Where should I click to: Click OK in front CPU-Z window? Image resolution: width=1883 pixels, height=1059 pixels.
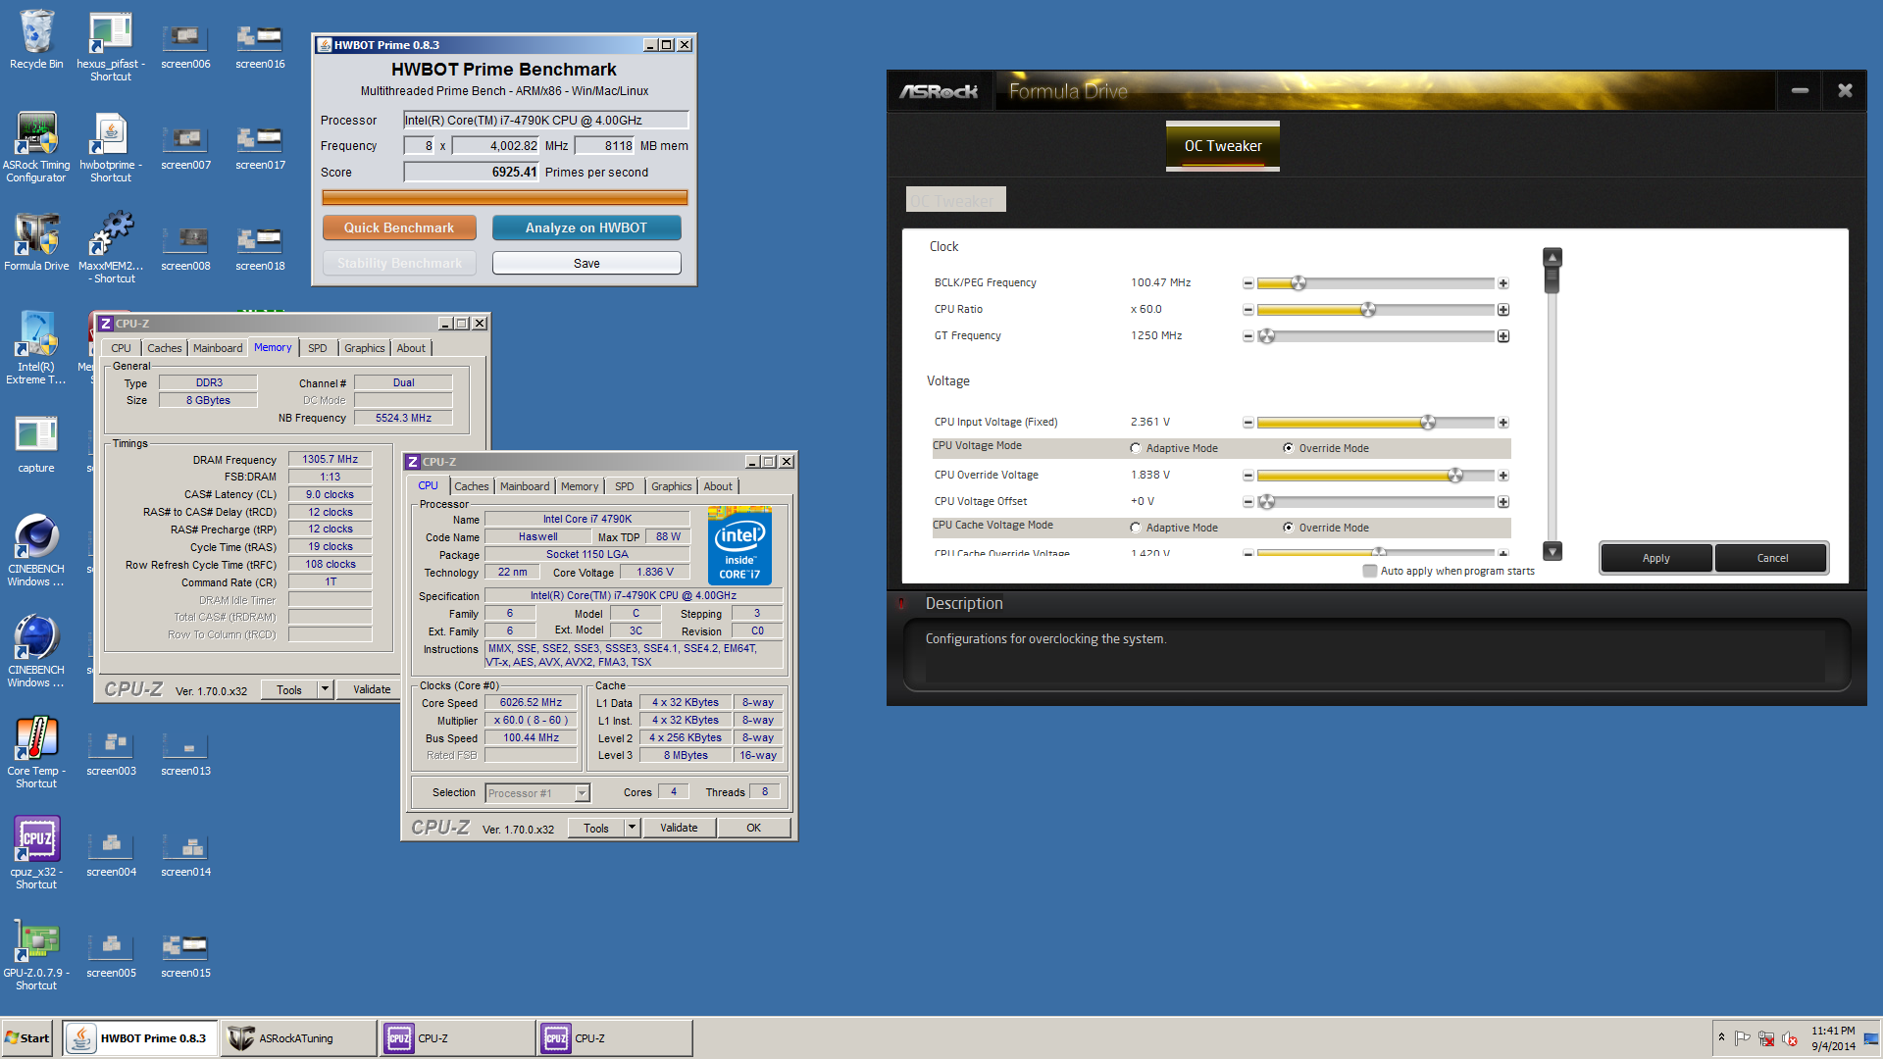pos(753,828)
